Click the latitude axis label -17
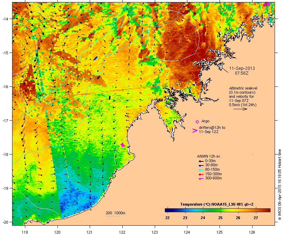Viewport: 284px width, 235px height. [5, 120]
